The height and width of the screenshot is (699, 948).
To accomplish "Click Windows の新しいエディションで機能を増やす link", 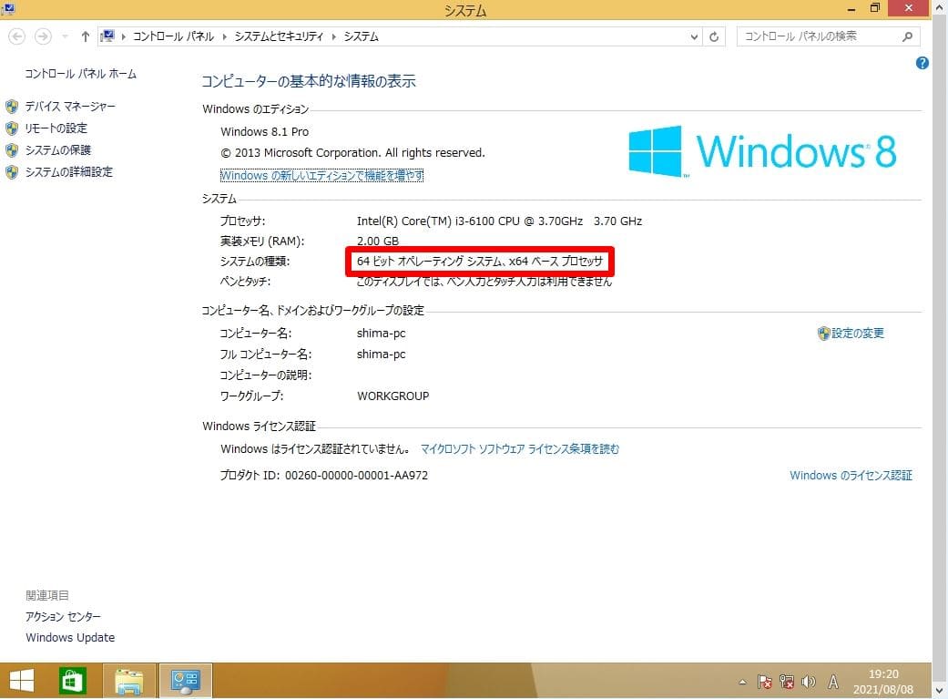I will tap(322, 176).
